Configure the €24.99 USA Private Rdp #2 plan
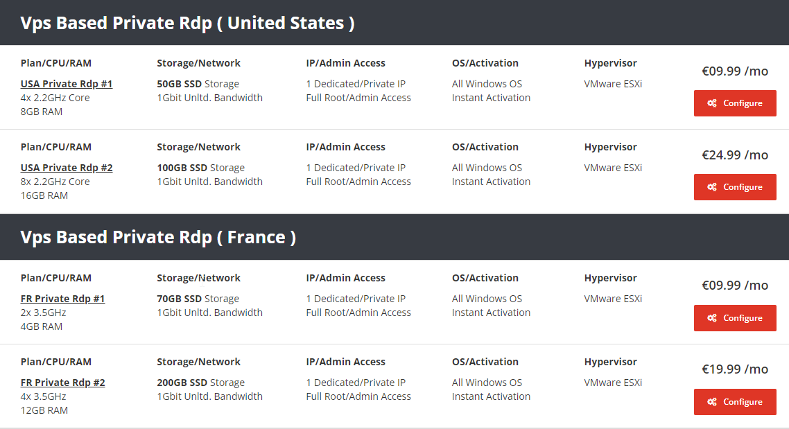Viewport: 789px width, 429px height. click(735, 187)
